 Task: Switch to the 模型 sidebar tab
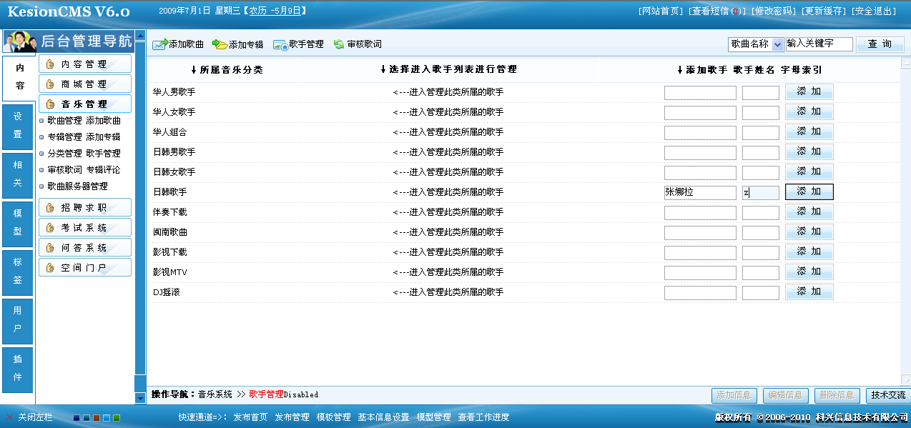pyautogui.click(x=17, y=224)
